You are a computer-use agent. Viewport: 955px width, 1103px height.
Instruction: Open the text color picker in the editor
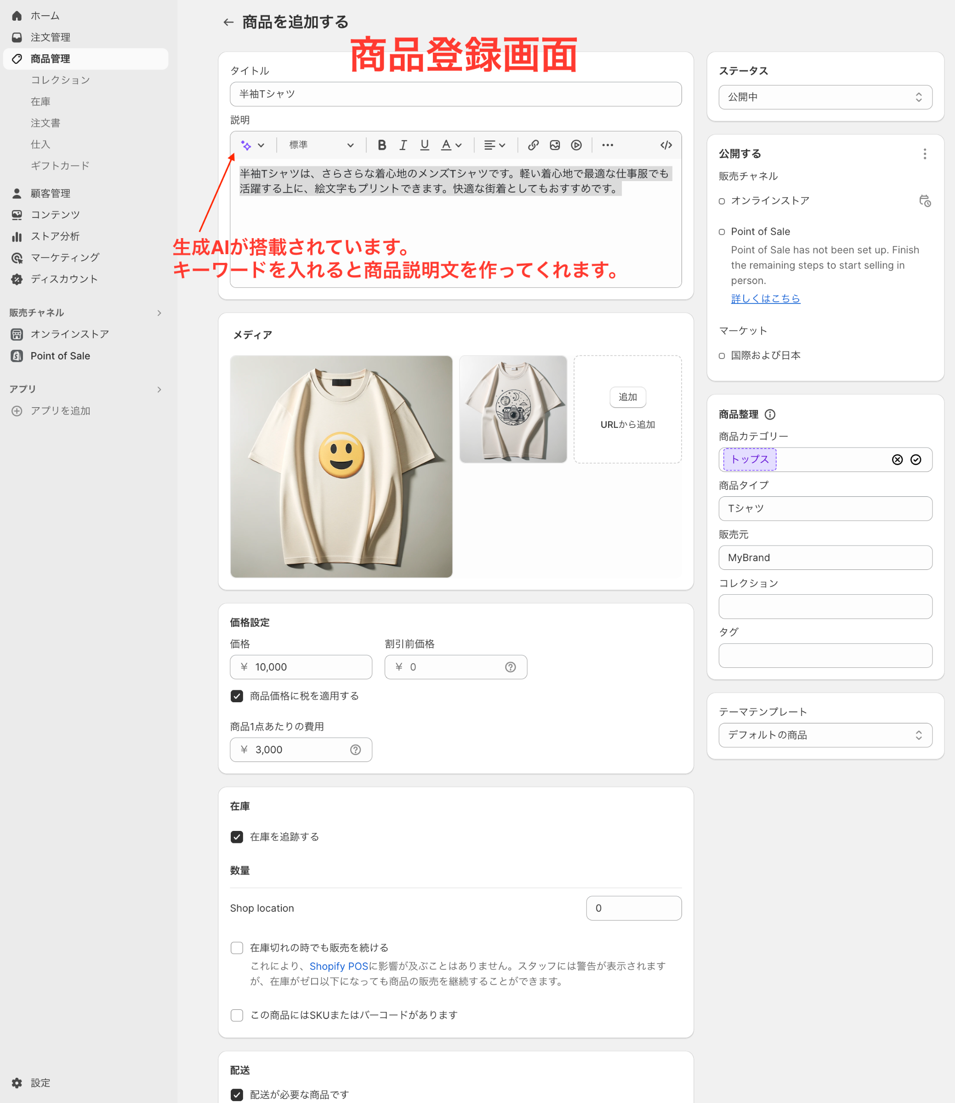point(451,145)
